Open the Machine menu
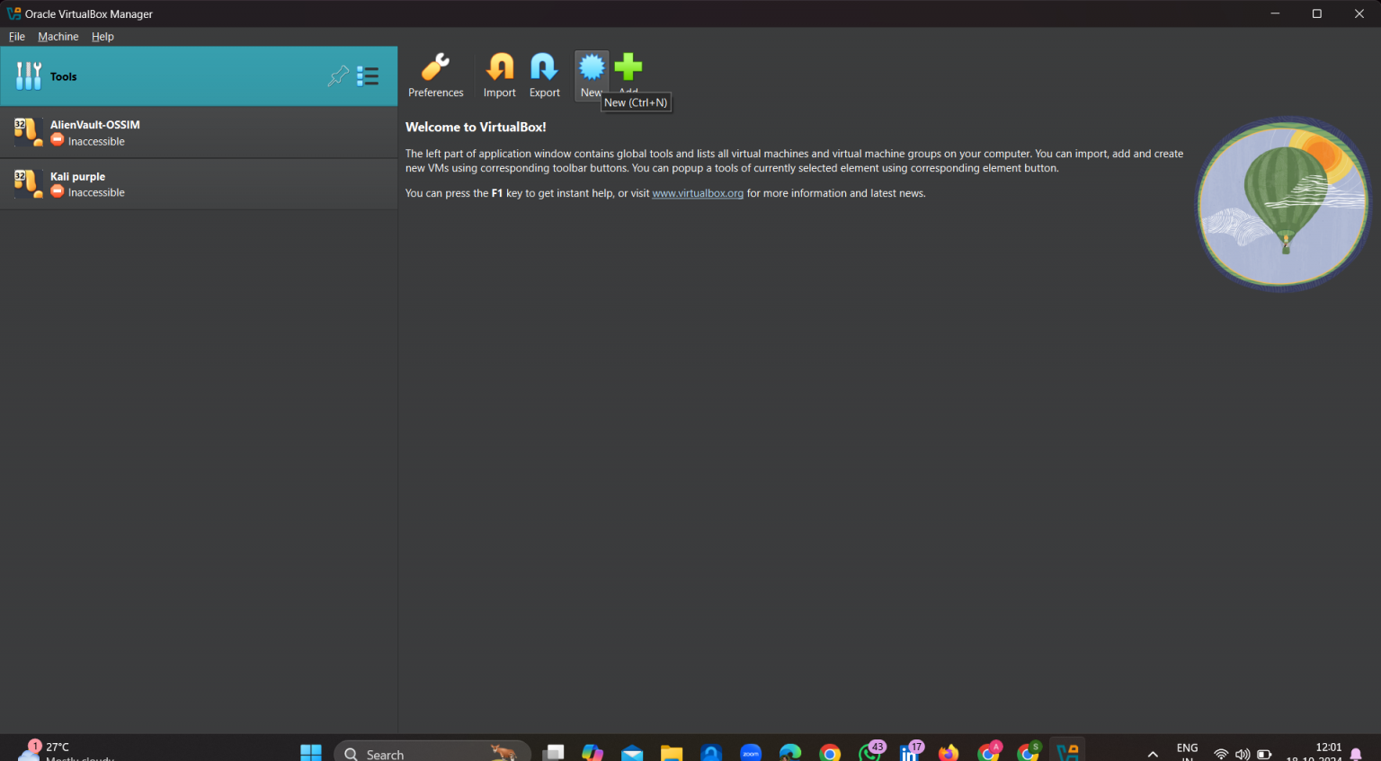 [58, 36]
